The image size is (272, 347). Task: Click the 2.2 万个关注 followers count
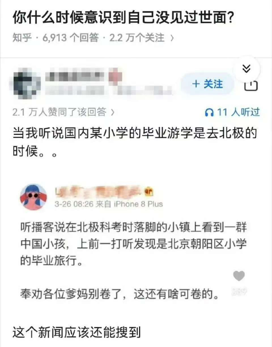137,37
